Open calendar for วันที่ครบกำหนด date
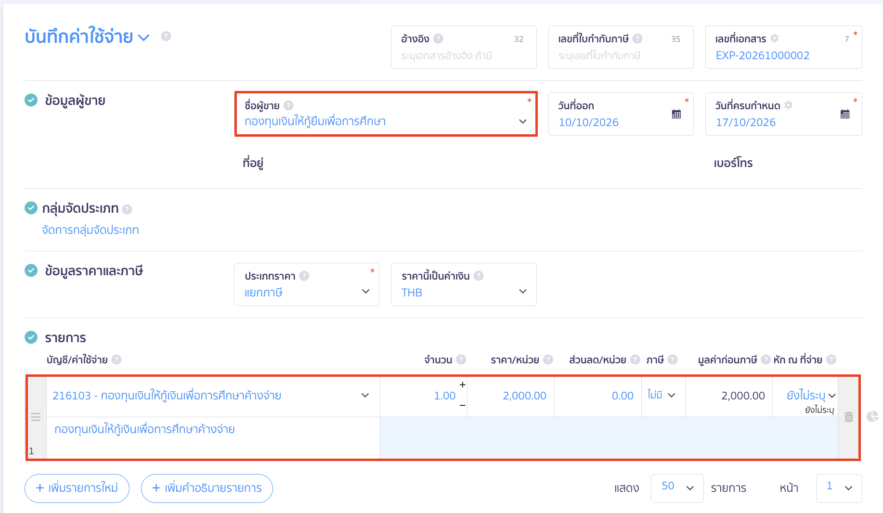Image resolution: width=883 pixels, height=513 pixels. (x=845, y=114)
